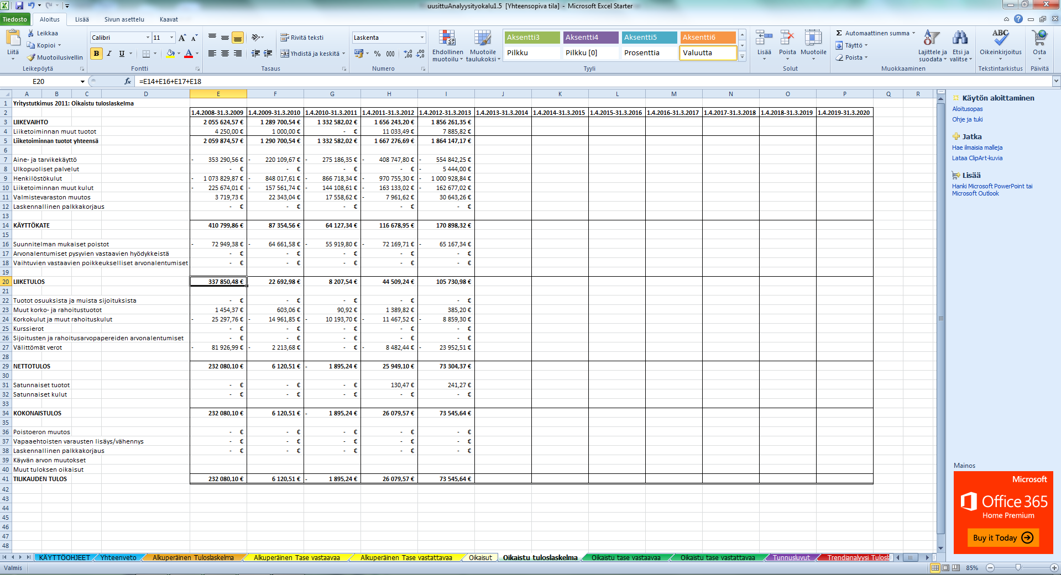Apply the Aksentti3 green cell style
Viewport: 1061px width, 575px height.
532,38
